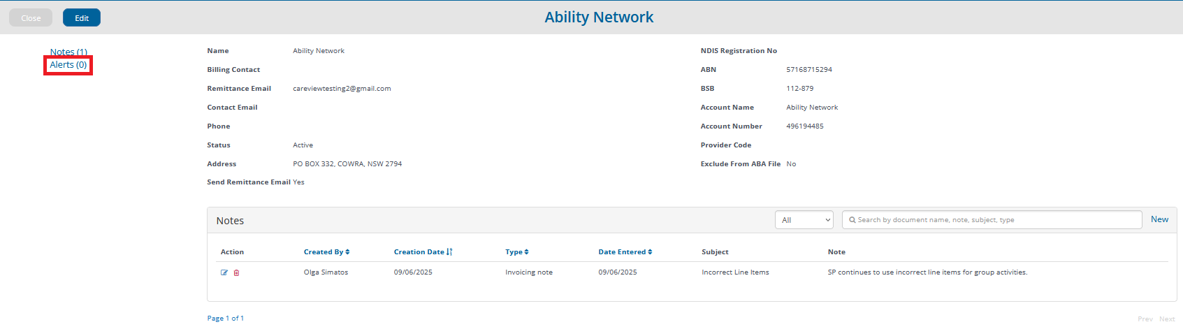The image size is (1183, 329).
Task: Open the Notes (1) link
Action: [x=68, y=52]
